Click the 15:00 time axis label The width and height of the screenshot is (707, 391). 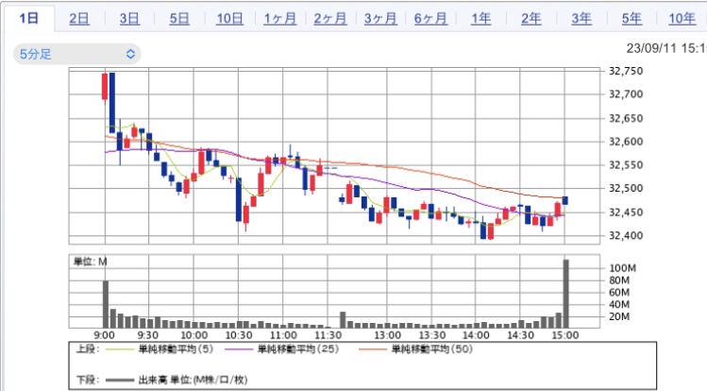click(565, 335)
